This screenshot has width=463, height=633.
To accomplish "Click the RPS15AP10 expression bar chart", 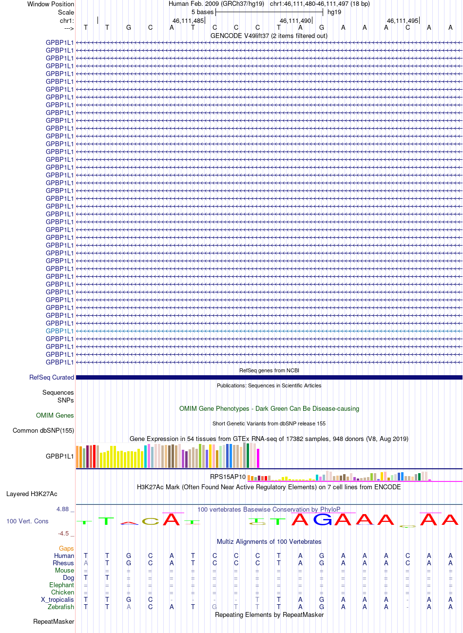I will pyautogui.click(x=340, y=476).
